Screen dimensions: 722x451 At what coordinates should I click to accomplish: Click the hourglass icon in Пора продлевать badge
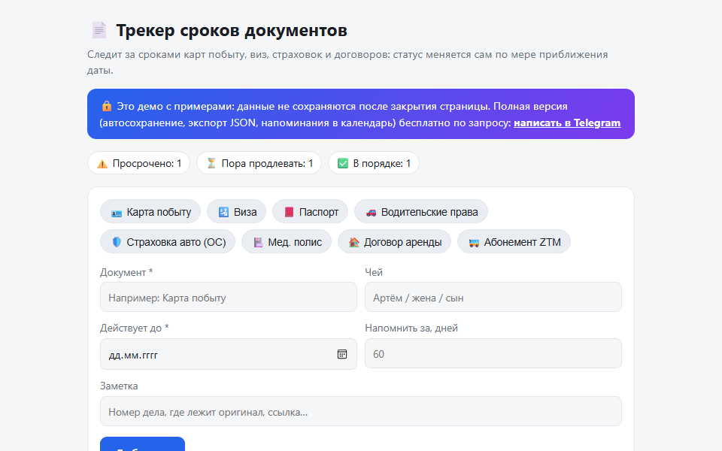click(x=211, y=163)
